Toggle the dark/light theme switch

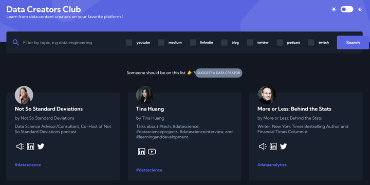347,9
